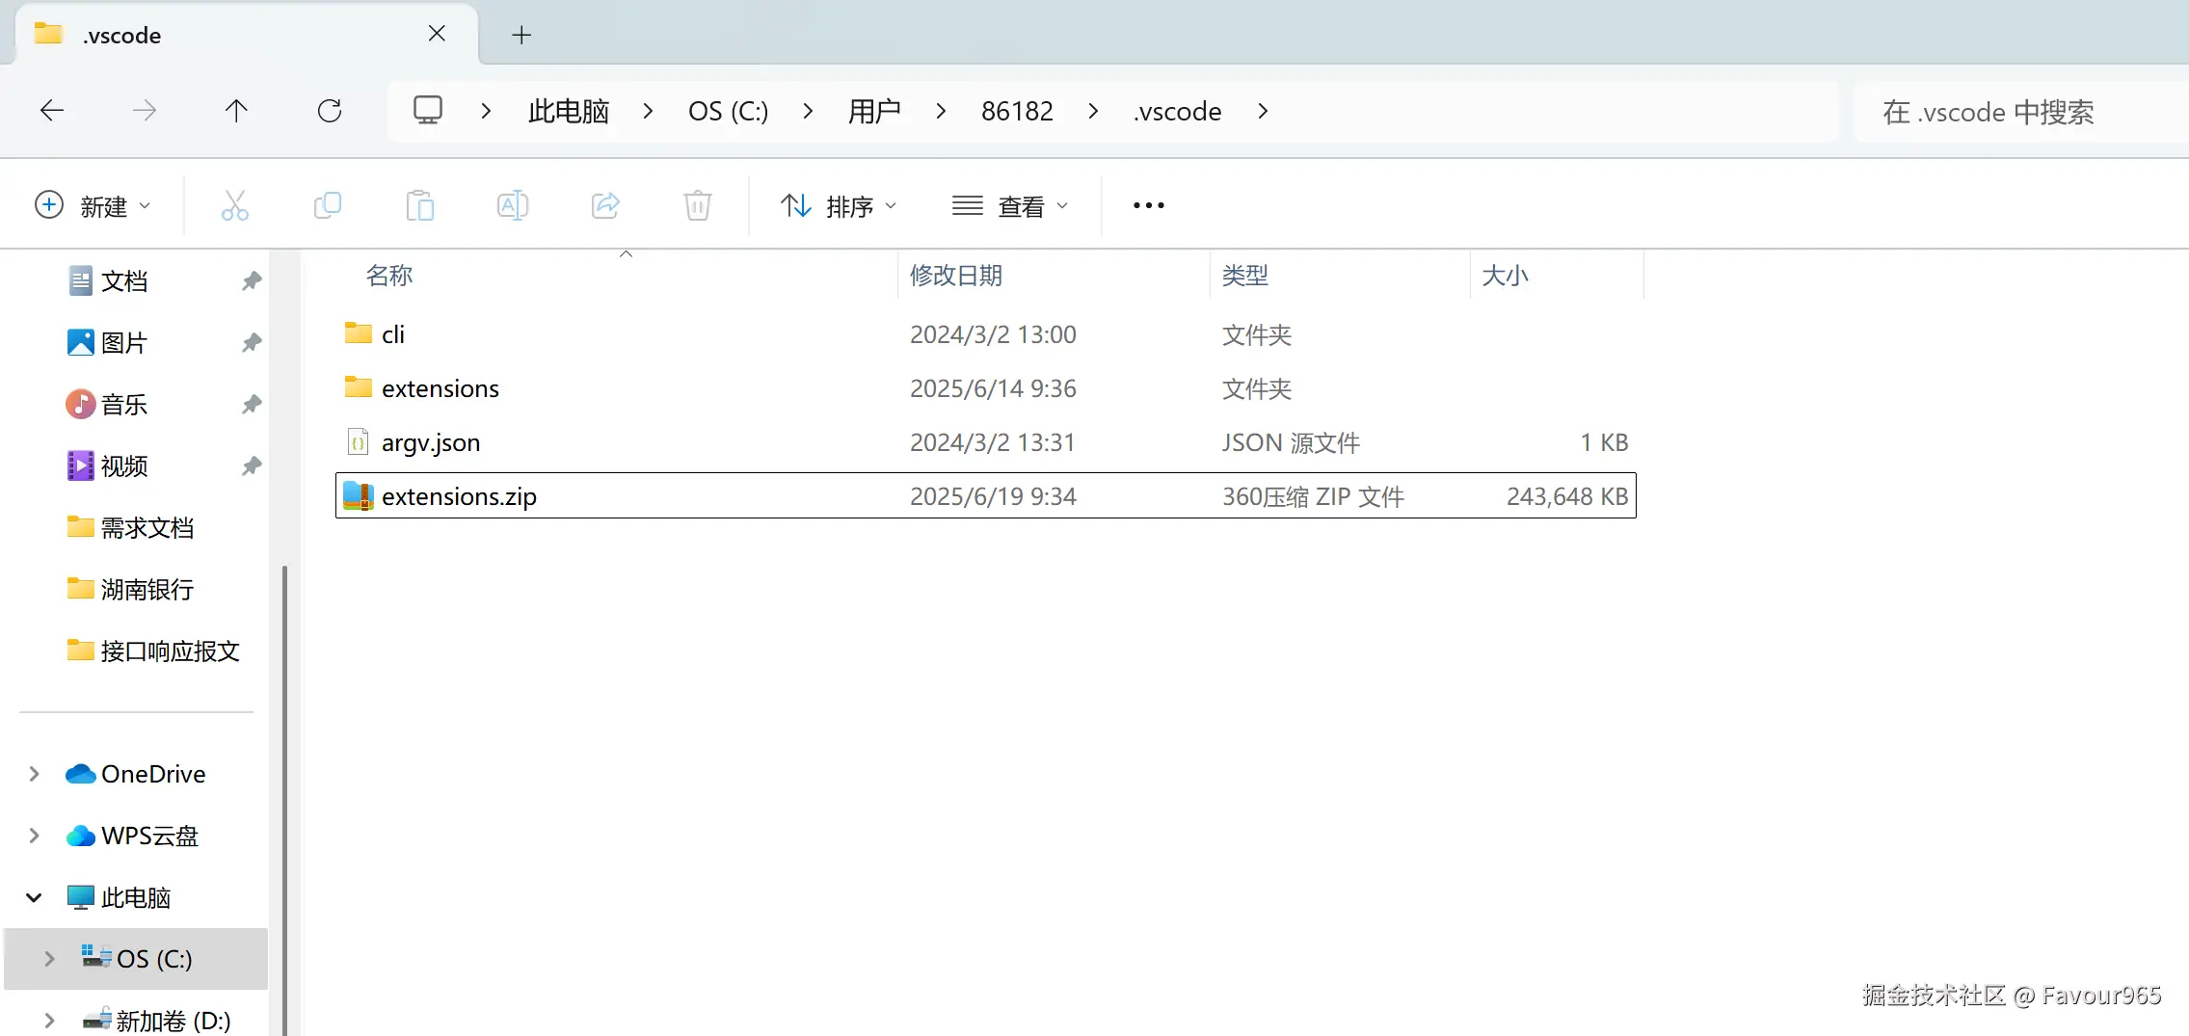The image size is (2189, 1036).
Task: Open the 新建 dropdown menu
Action: coord(93,205)
